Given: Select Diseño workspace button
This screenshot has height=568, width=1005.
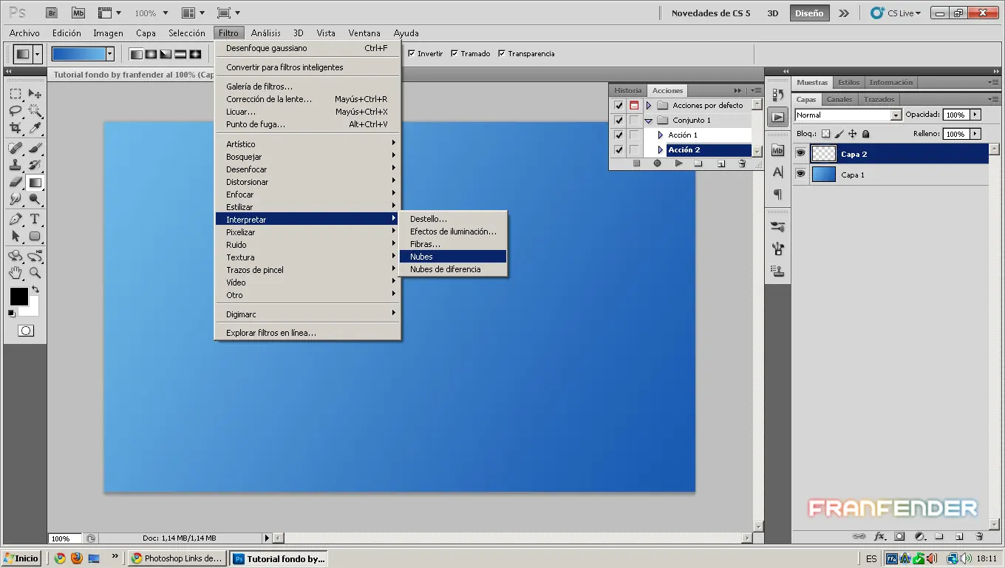Looking at the screenshot, I should 808,13.
